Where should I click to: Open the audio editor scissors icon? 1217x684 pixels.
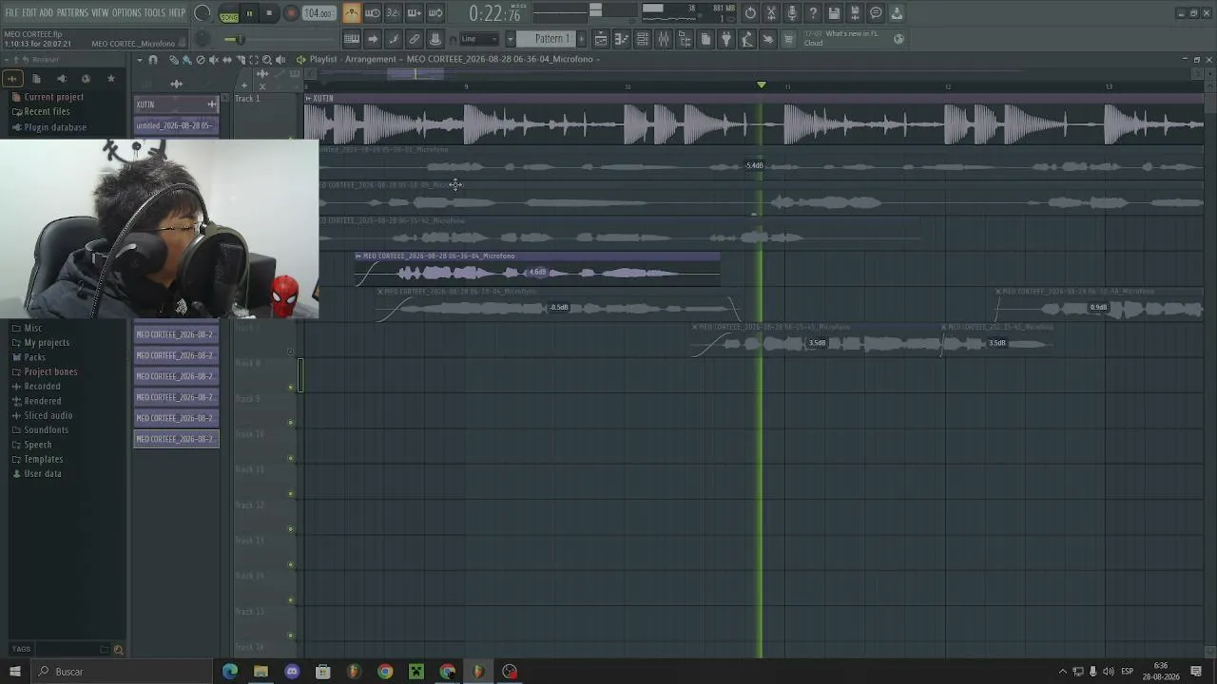[771, 13]
